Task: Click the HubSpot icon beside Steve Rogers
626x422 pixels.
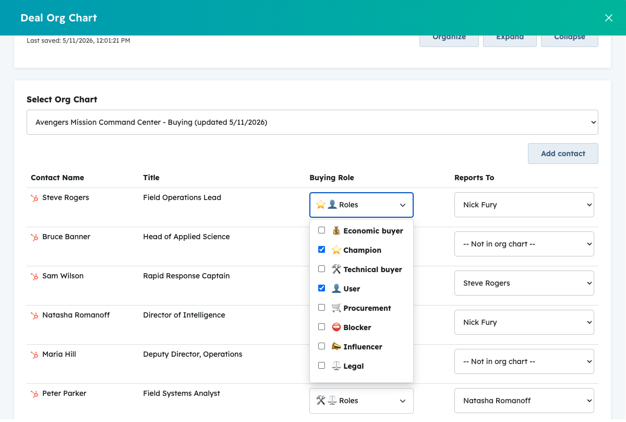Action: pyautogui.click(x=34, y=198)
